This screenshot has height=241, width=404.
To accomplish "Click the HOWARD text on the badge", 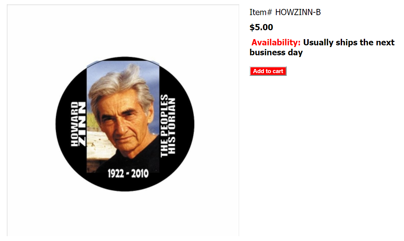I will coord(74,124).
